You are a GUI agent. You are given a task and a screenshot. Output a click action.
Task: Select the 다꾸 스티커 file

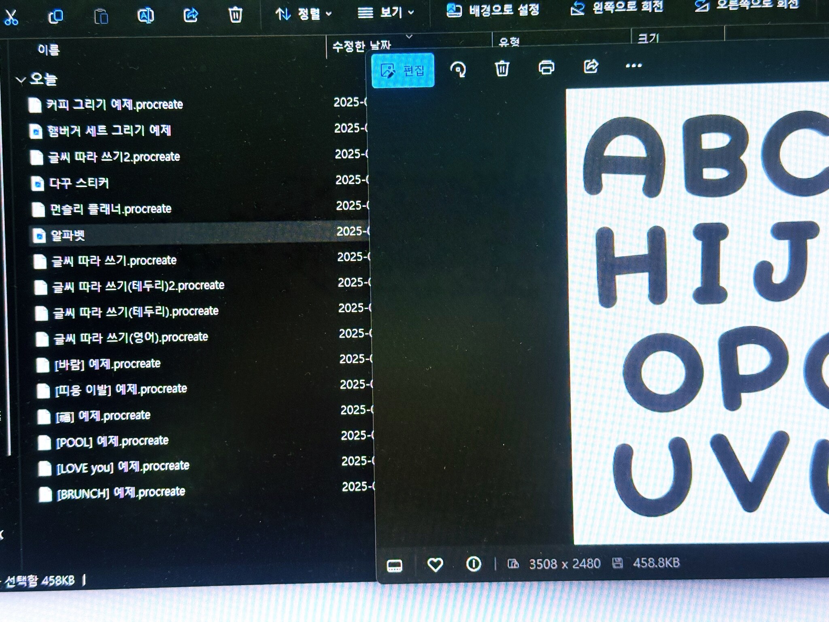79,183
